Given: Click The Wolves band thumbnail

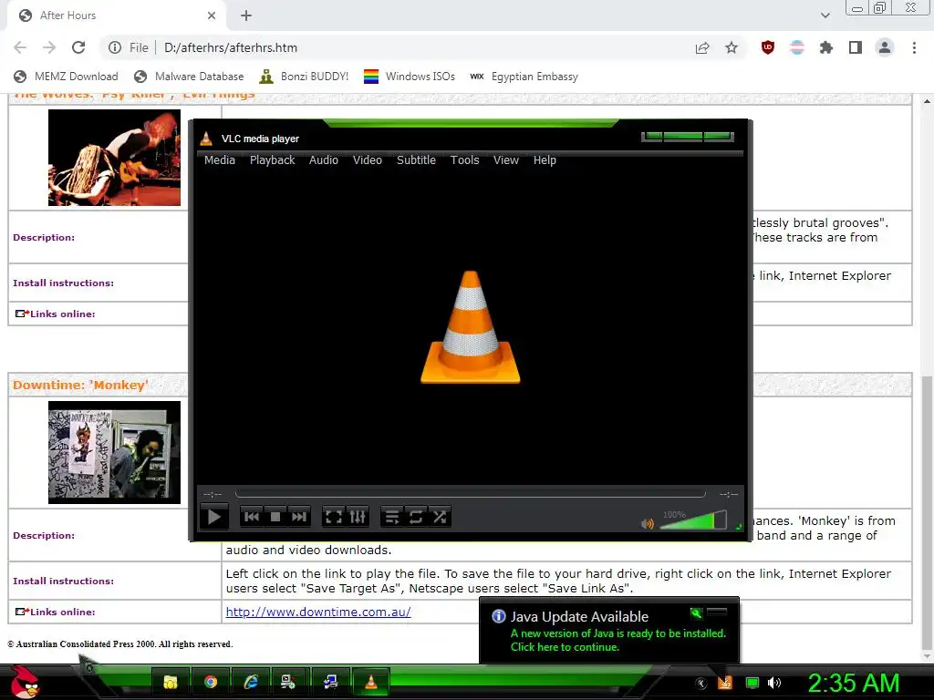Looking at the screenshot, I should 114,158.
